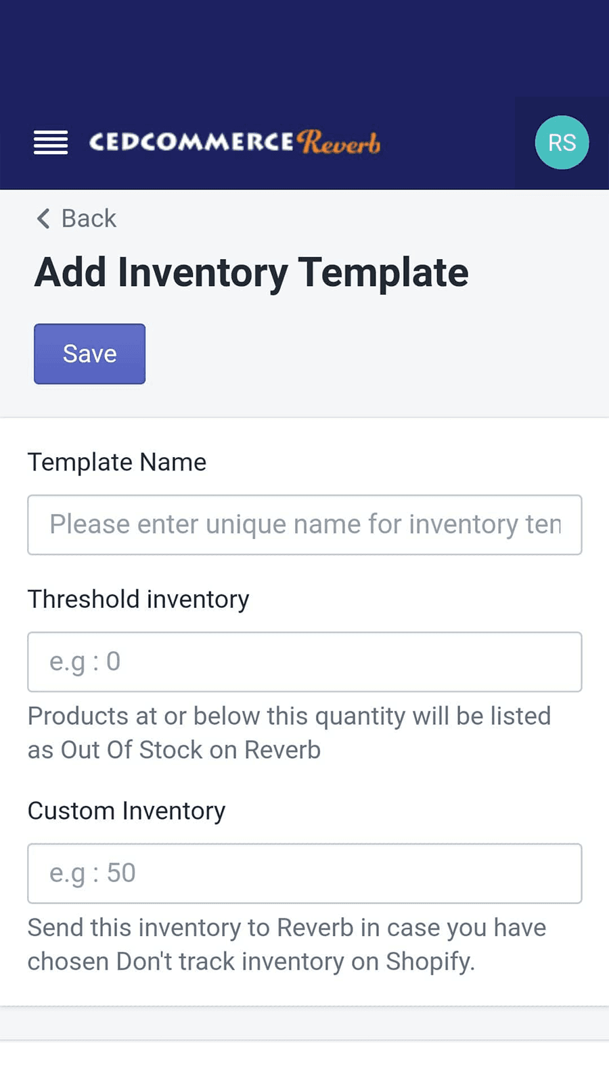The image size is (609, 1082).
Task: Click the back chevron arrow icon
Action: [x=43, y=218]
